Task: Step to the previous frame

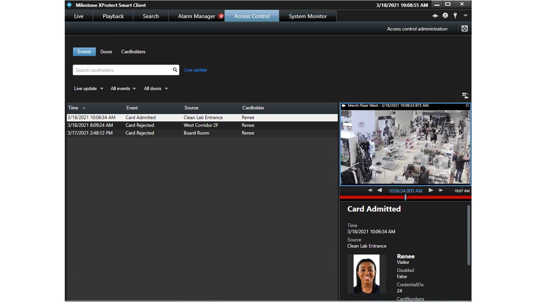Action: click(370, 190)
